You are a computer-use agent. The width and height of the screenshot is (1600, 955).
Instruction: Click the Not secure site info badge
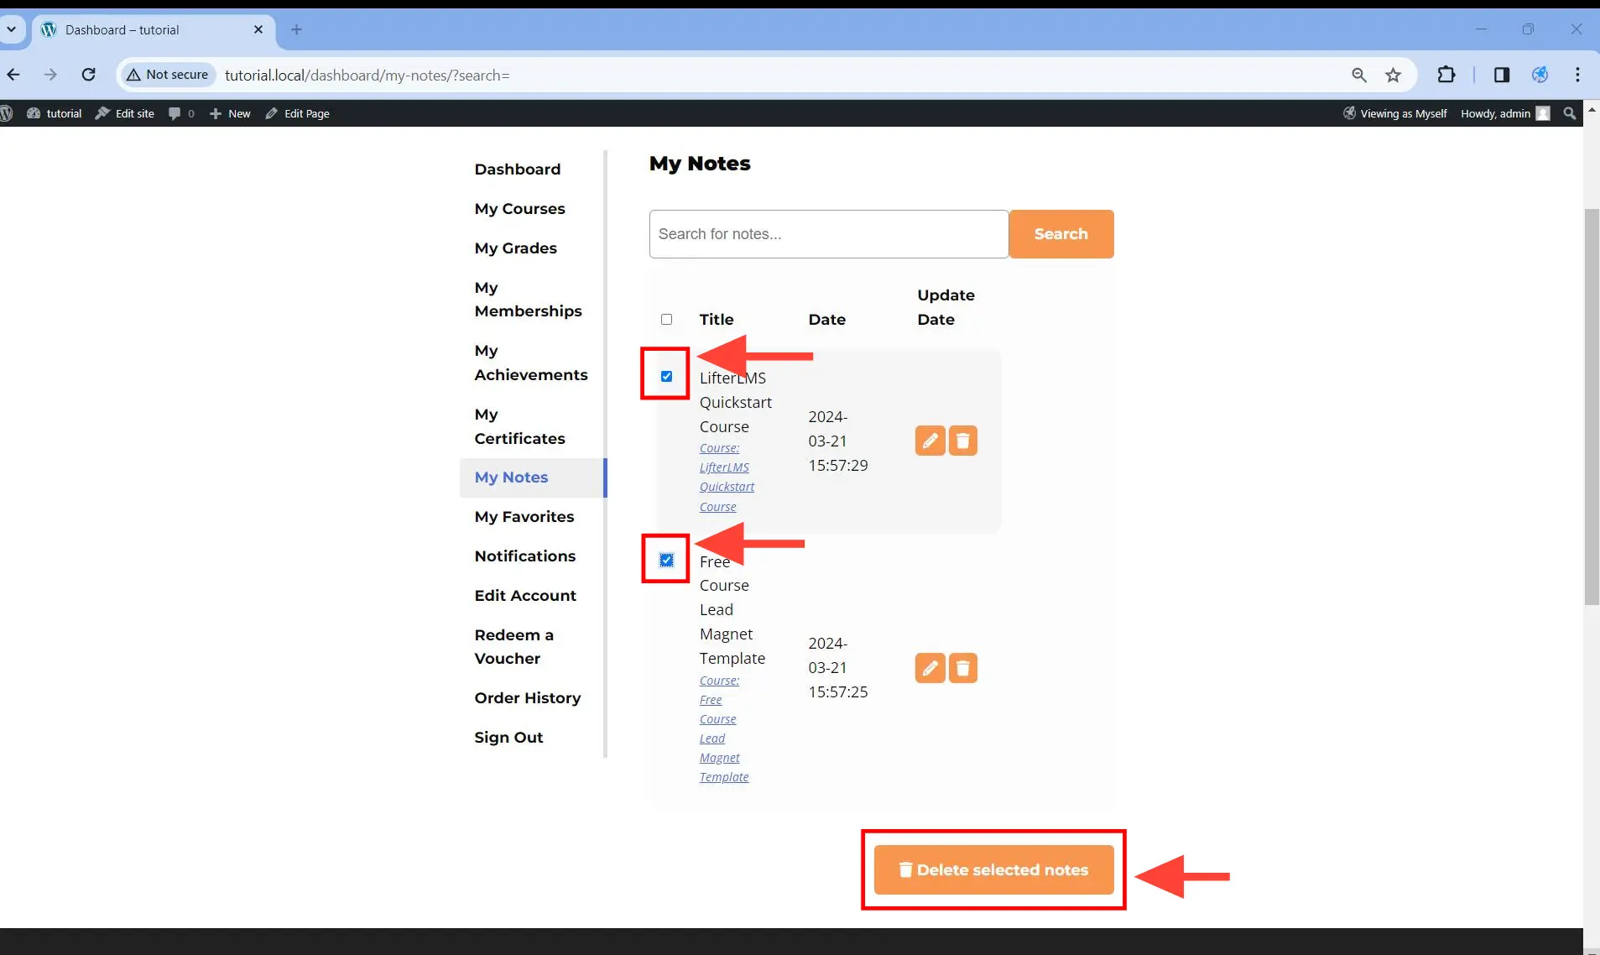click(x=167, y=75)
